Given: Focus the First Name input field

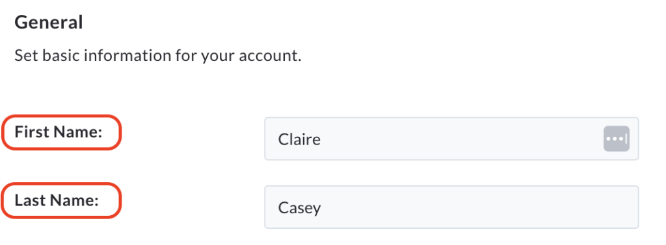Looking at the screenshot, I should pos(451,139).
